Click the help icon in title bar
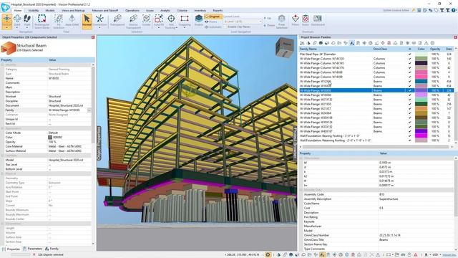Viewport: 458px width, 258px height. click(x=454, y=10)
